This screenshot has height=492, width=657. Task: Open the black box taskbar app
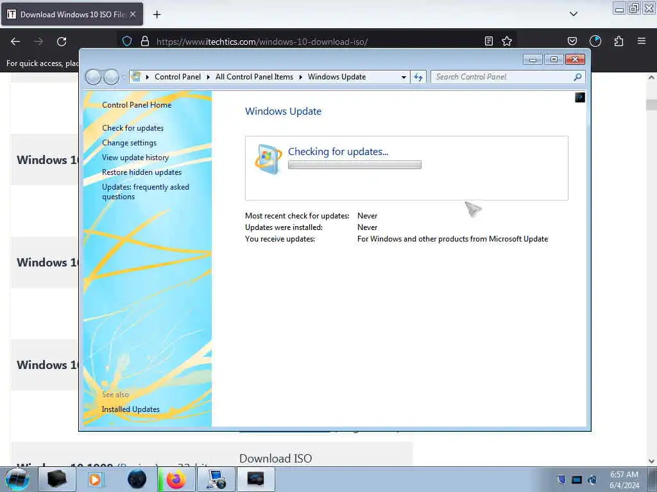pos(56,479)
